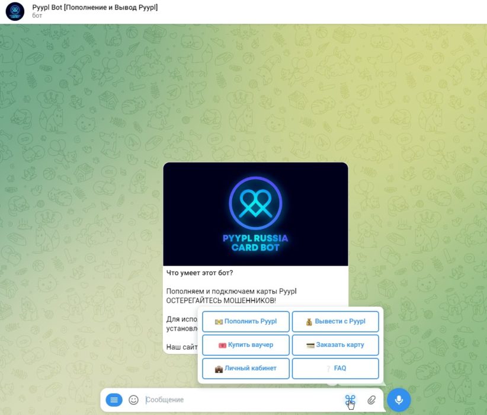487x415 pixels.
Task: Open the FAQ bot button
Action: coord(335,368)
